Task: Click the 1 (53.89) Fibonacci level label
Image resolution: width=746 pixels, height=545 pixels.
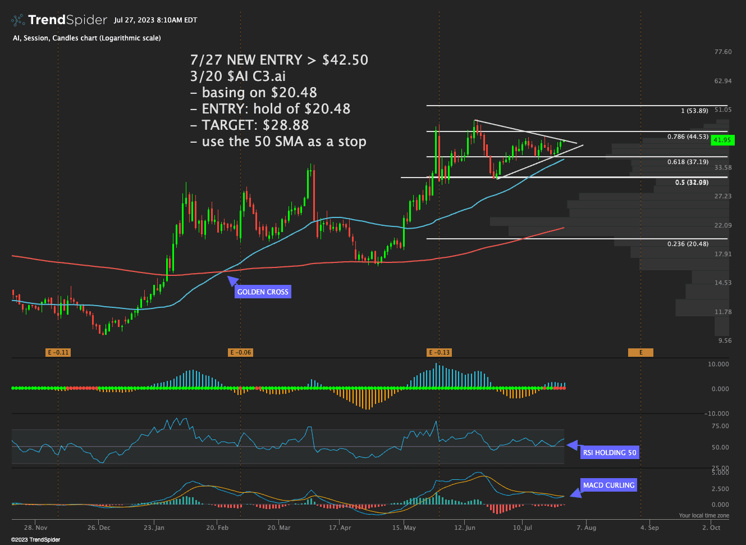Action: pos(694,111)
